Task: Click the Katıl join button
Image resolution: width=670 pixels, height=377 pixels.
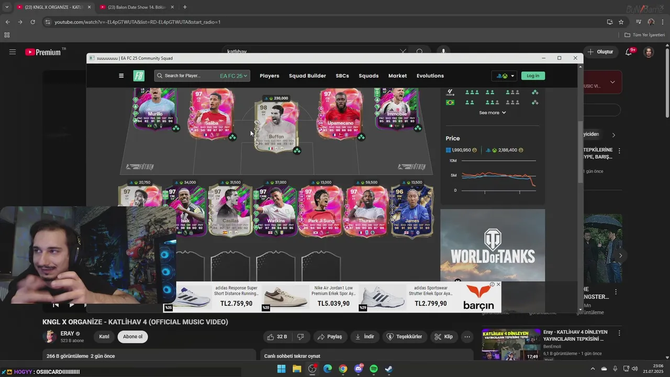Action: pos(104,337)
